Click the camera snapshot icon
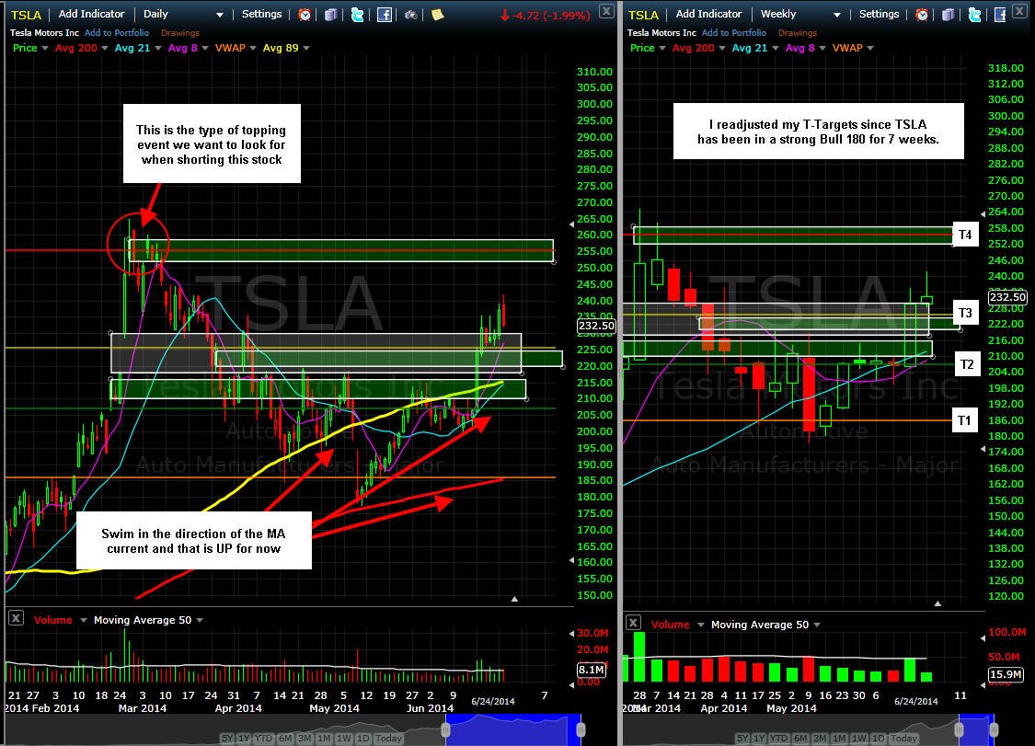 [x=410, y=15]
